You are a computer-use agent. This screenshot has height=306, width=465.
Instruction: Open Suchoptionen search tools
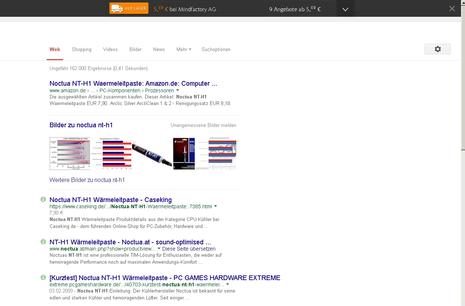pyautogui.click(x=216, y=50)
